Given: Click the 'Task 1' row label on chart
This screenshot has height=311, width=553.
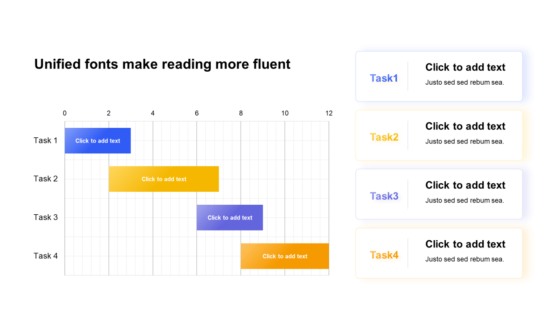Looking at the screenshot, I should point(45,140).
